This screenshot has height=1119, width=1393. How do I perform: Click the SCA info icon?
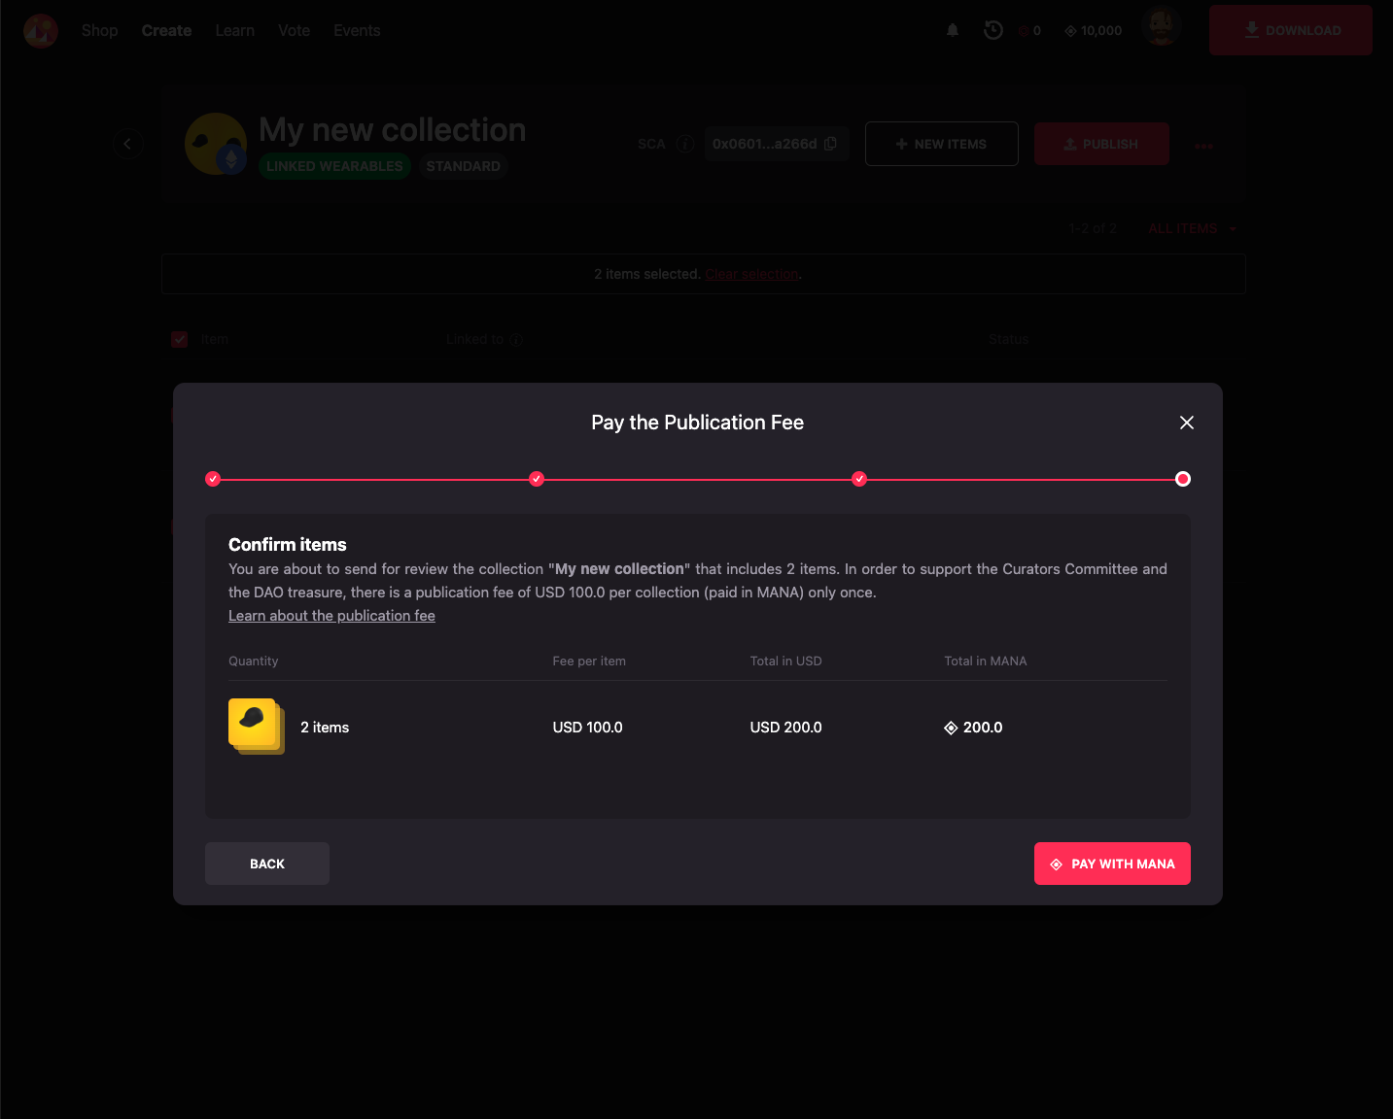point(685,144)
